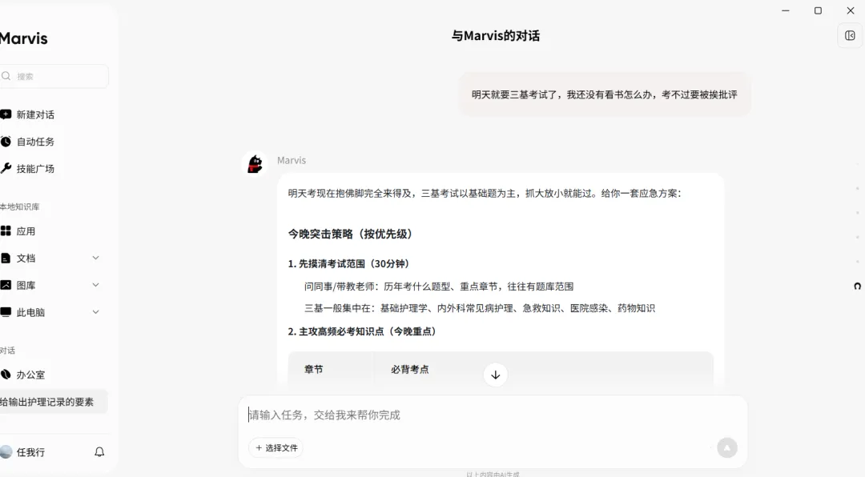Screen dimensions: 865x477
Task: Click the send arrow button
Action: (x=727, y=447)
